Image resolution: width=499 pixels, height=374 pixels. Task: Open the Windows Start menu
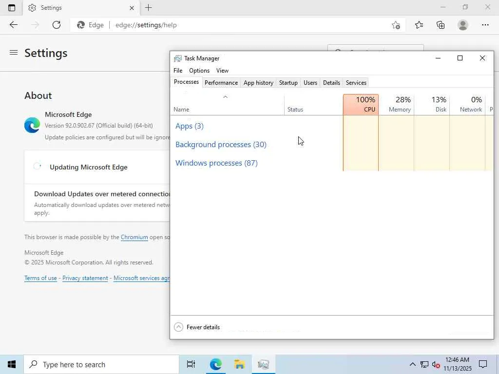[12, 364]
